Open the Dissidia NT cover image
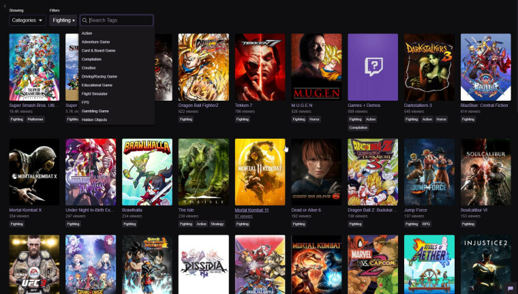This screenshot has height=294, width=518. [x=204, y=264]
